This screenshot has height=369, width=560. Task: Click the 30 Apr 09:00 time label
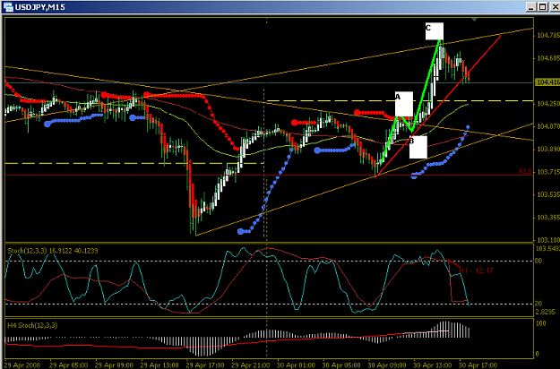pos(387,365)
